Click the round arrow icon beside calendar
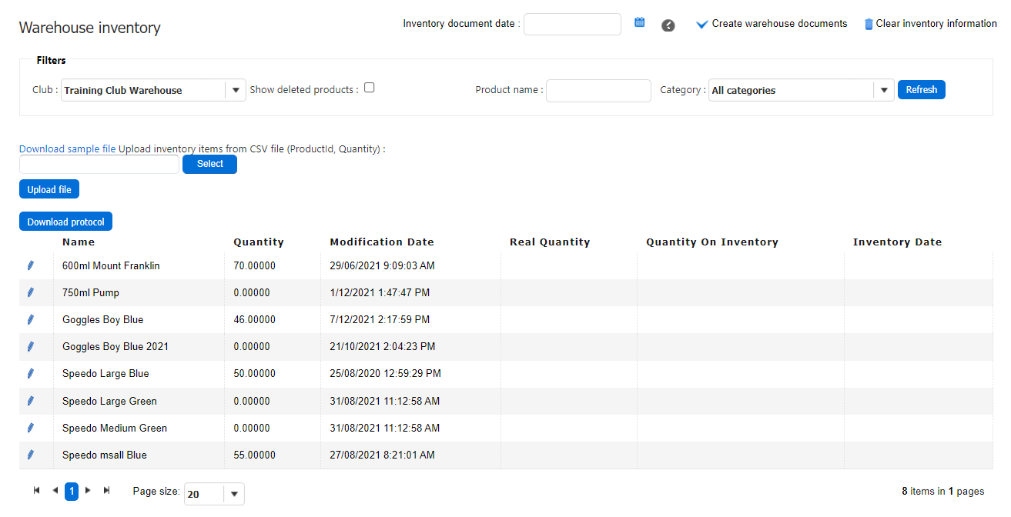This screenshot has height=517, width=1011. [668, 25]
